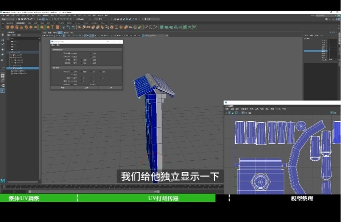The width and height of the screenshot is (341, 222).
Task: Open the Shading (着色) viewport panel menu
Action: [50, 33]
